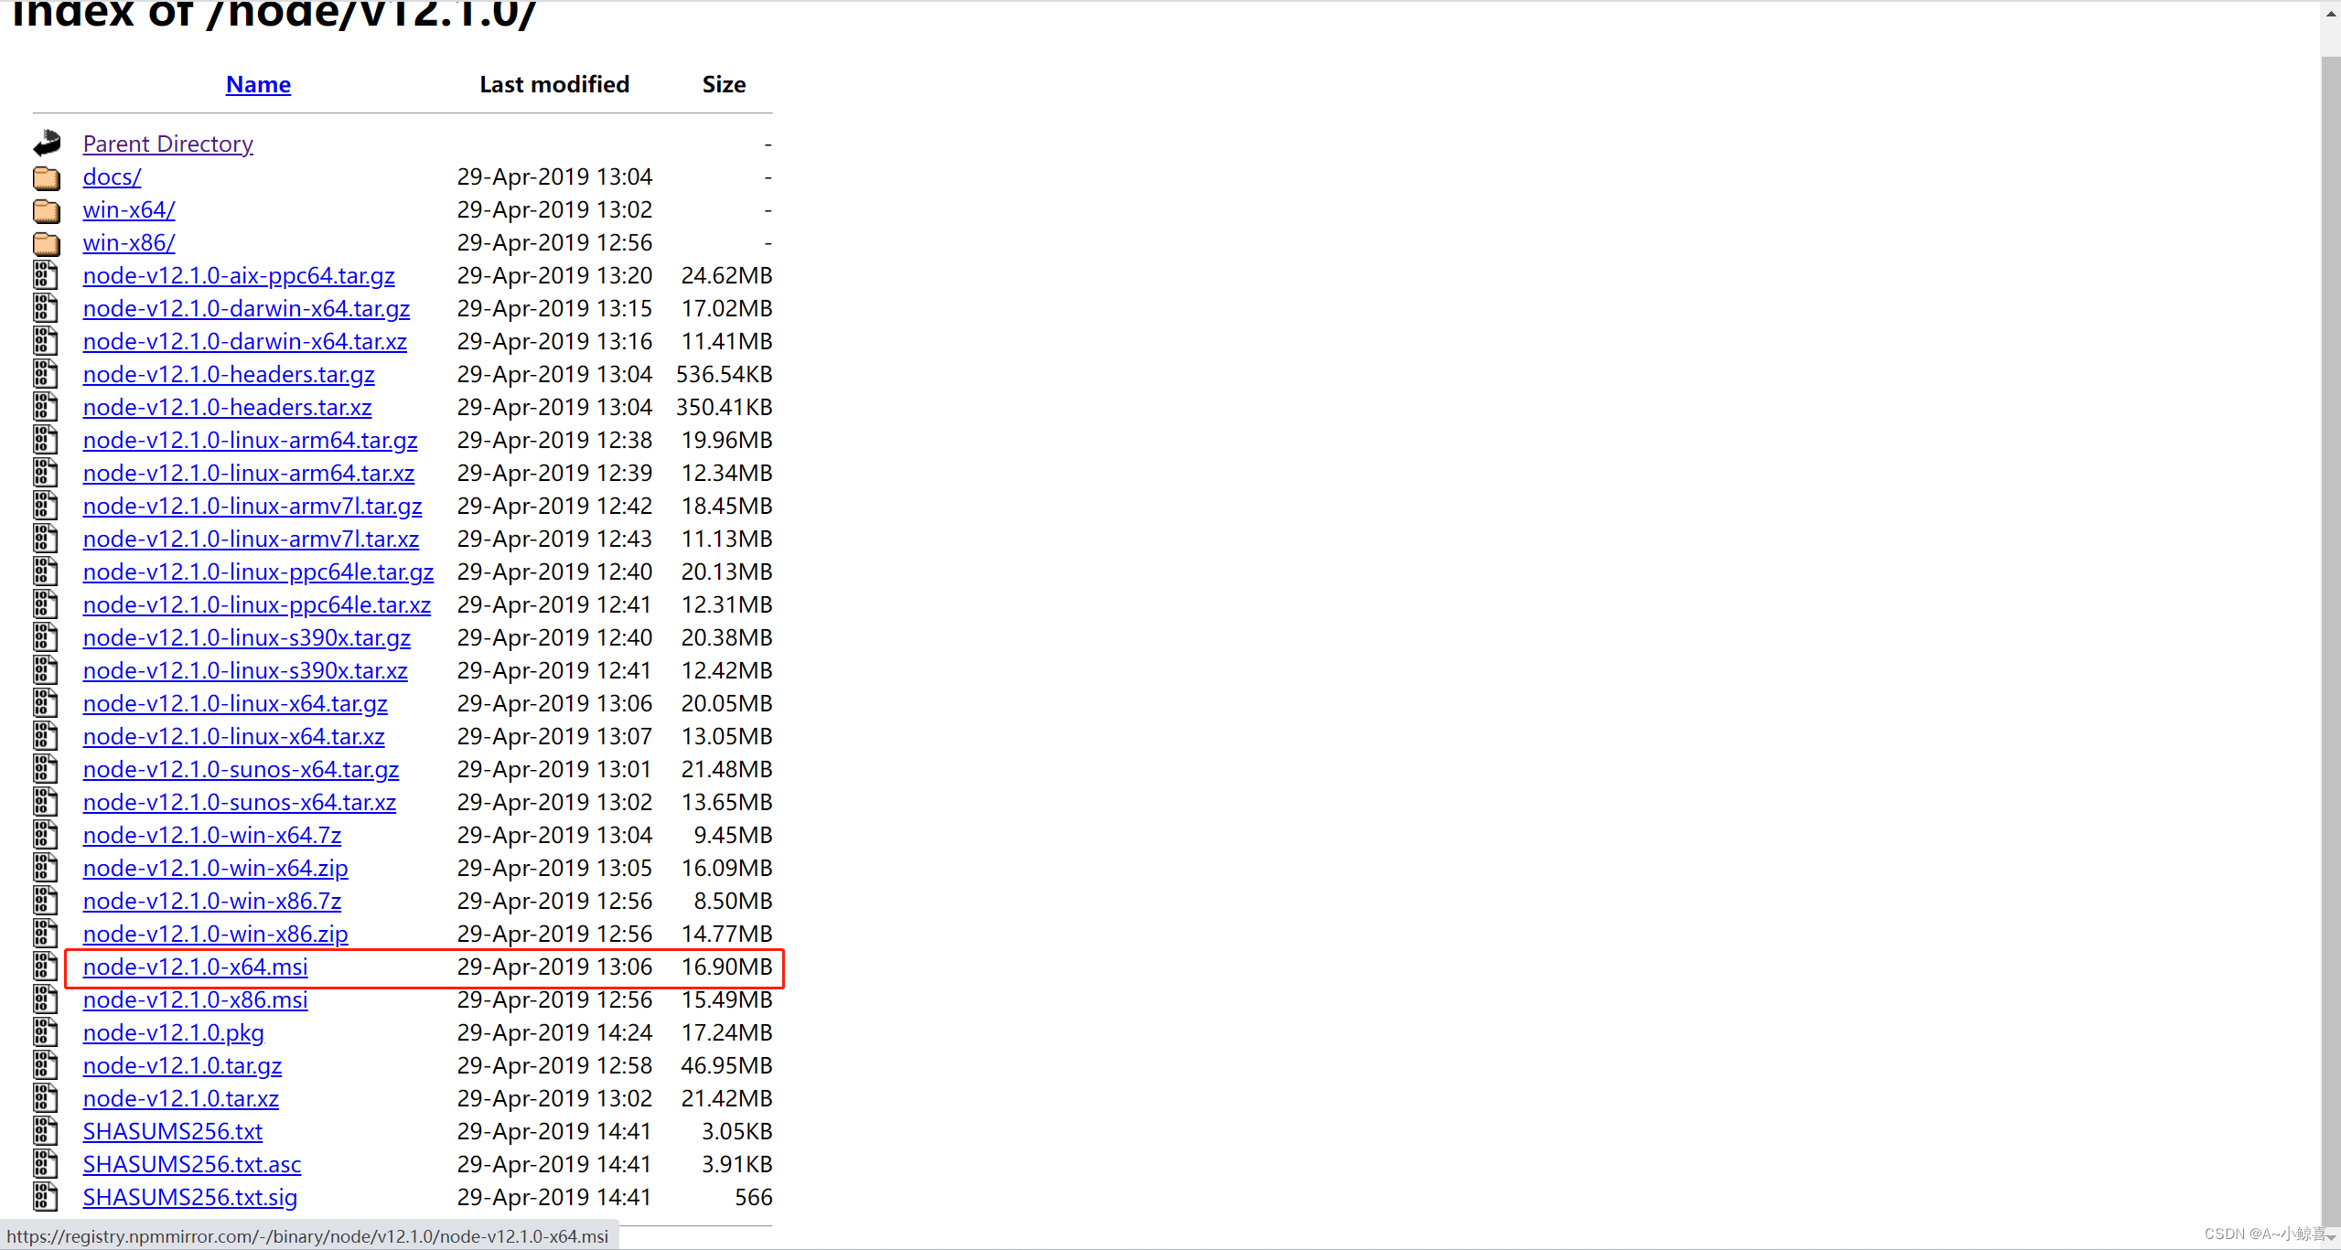The height and width of the screenshot is (1250, 2341).
Task: Click file icon next to node-v12.1.0-linux-arm64.tar.gz
Action: [x=46, y=440]
